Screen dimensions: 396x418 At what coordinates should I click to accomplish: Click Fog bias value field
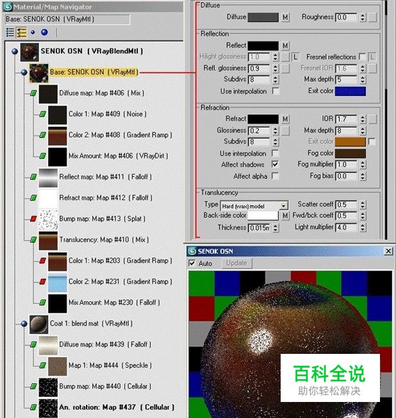point(346,176)
